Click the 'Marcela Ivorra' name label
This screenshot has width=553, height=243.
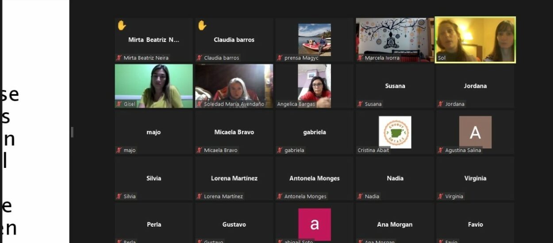pyautogui.click(x=382, y=58)
